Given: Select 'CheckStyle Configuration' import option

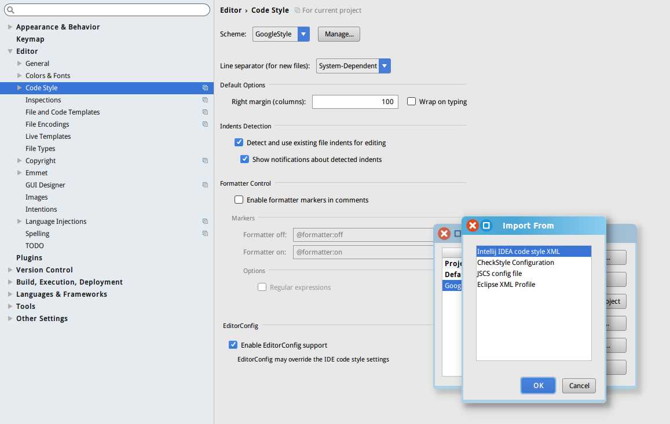Looking at the screenshot, I should tap(534, 263).
